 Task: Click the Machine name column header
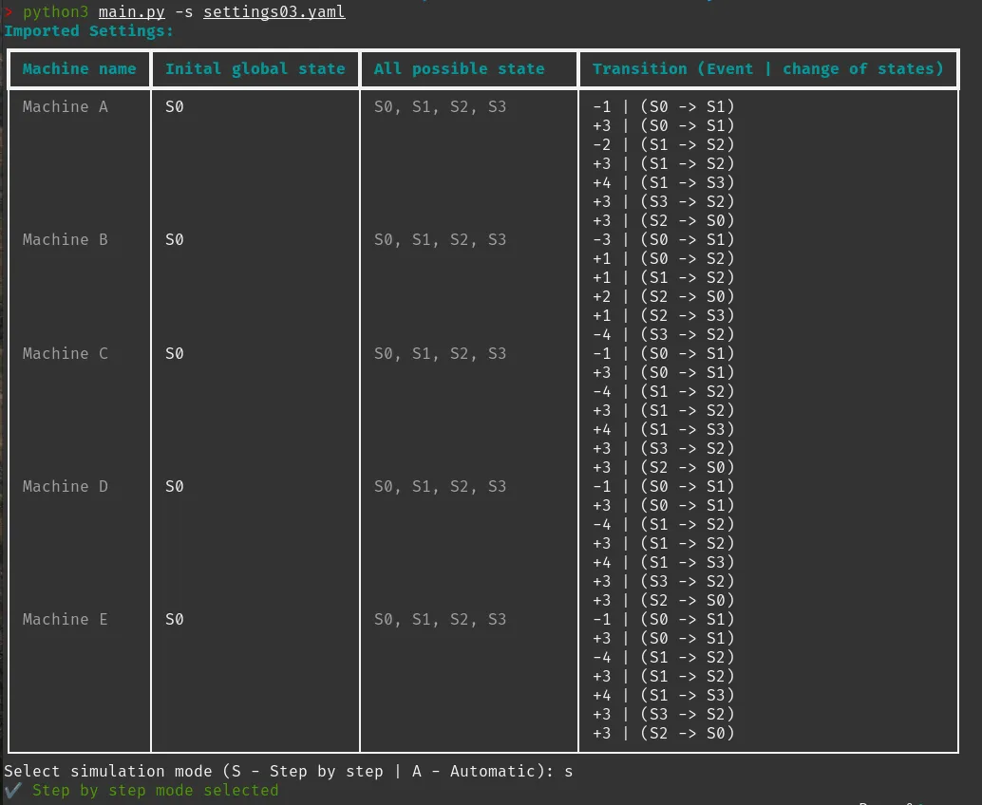click(x=80, y=69)
